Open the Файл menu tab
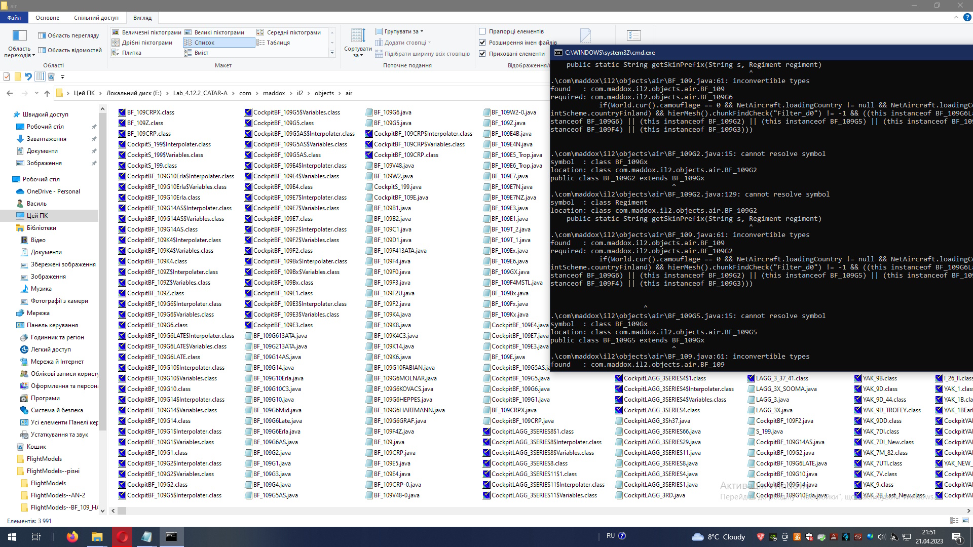 tap(14, 18)
